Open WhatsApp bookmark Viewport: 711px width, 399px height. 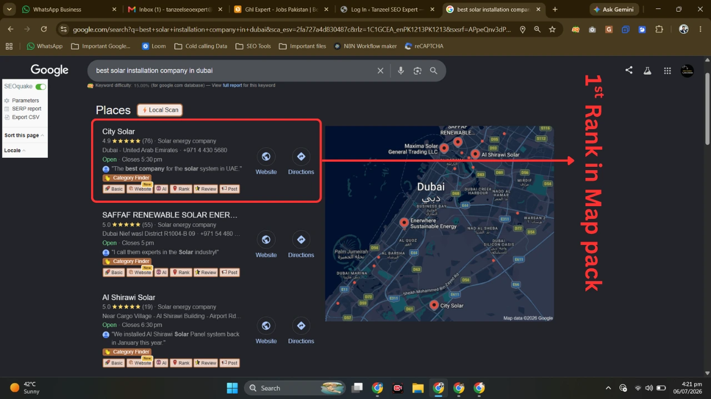pyautogui.click(x=44, y=46)
